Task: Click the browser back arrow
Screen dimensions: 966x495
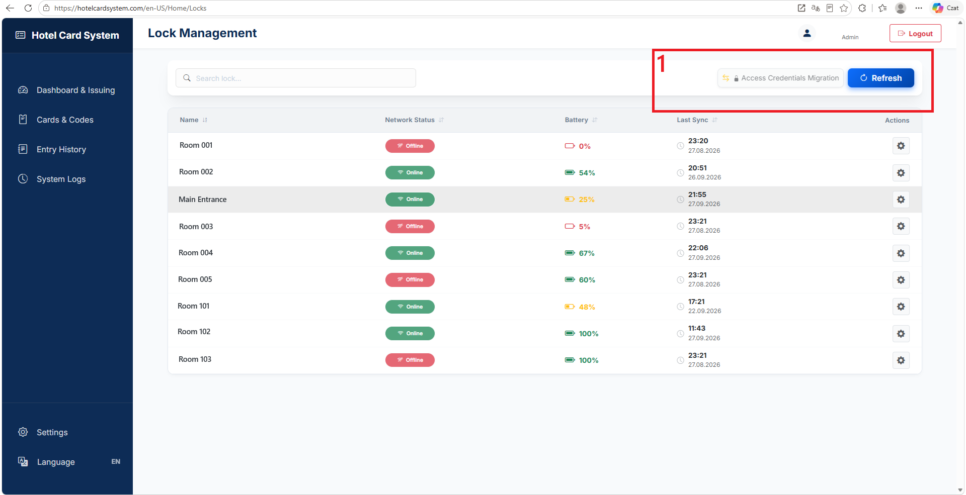Action: point(10,8)
